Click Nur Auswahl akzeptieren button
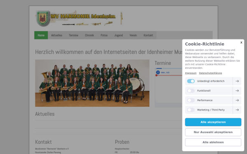The width and height of the screenshot is (247, 154). [x=213, y=132]
